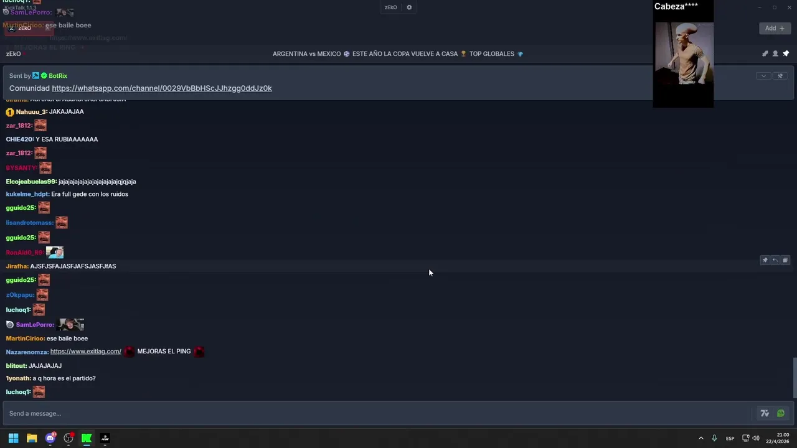
Task: Click the blitout username
Action: pyautogui.click(x=17, y=366)
